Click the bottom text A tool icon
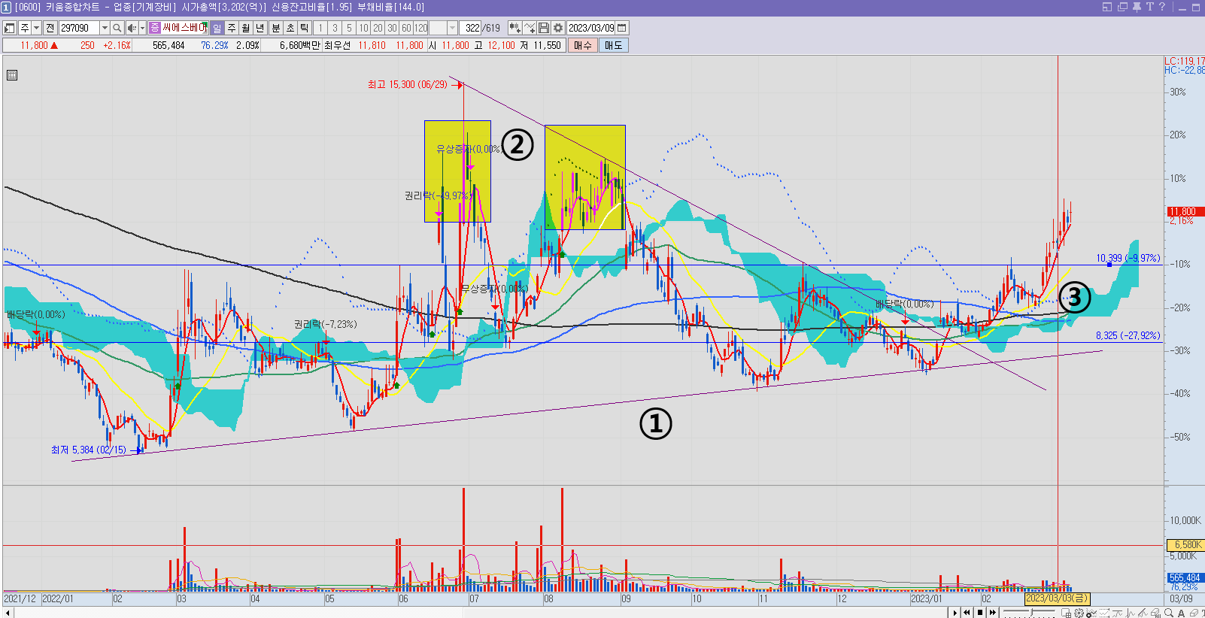Screen dimensions: 1205x618 (1181, 613)
